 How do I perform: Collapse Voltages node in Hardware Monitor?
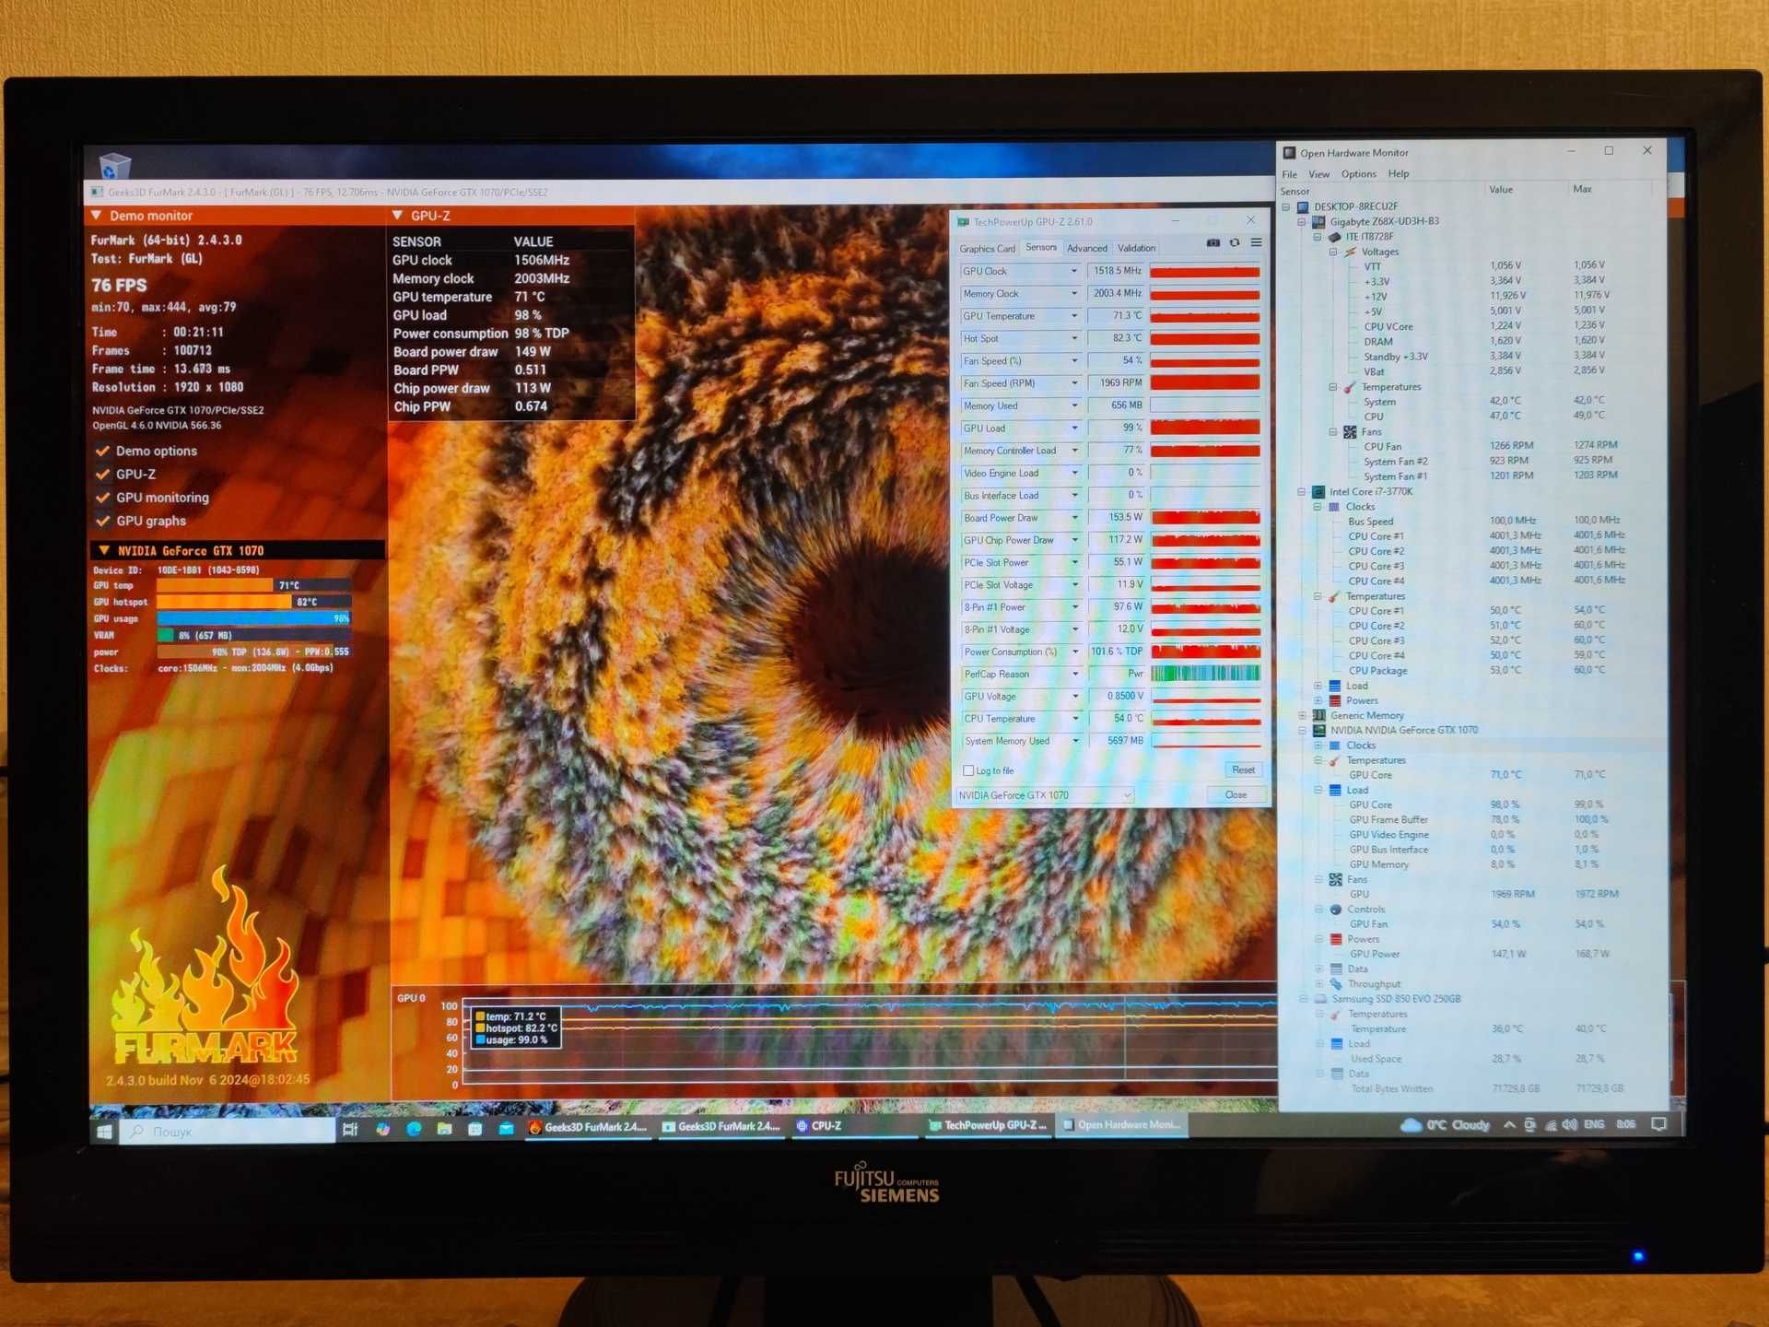tap(1332, 252)
